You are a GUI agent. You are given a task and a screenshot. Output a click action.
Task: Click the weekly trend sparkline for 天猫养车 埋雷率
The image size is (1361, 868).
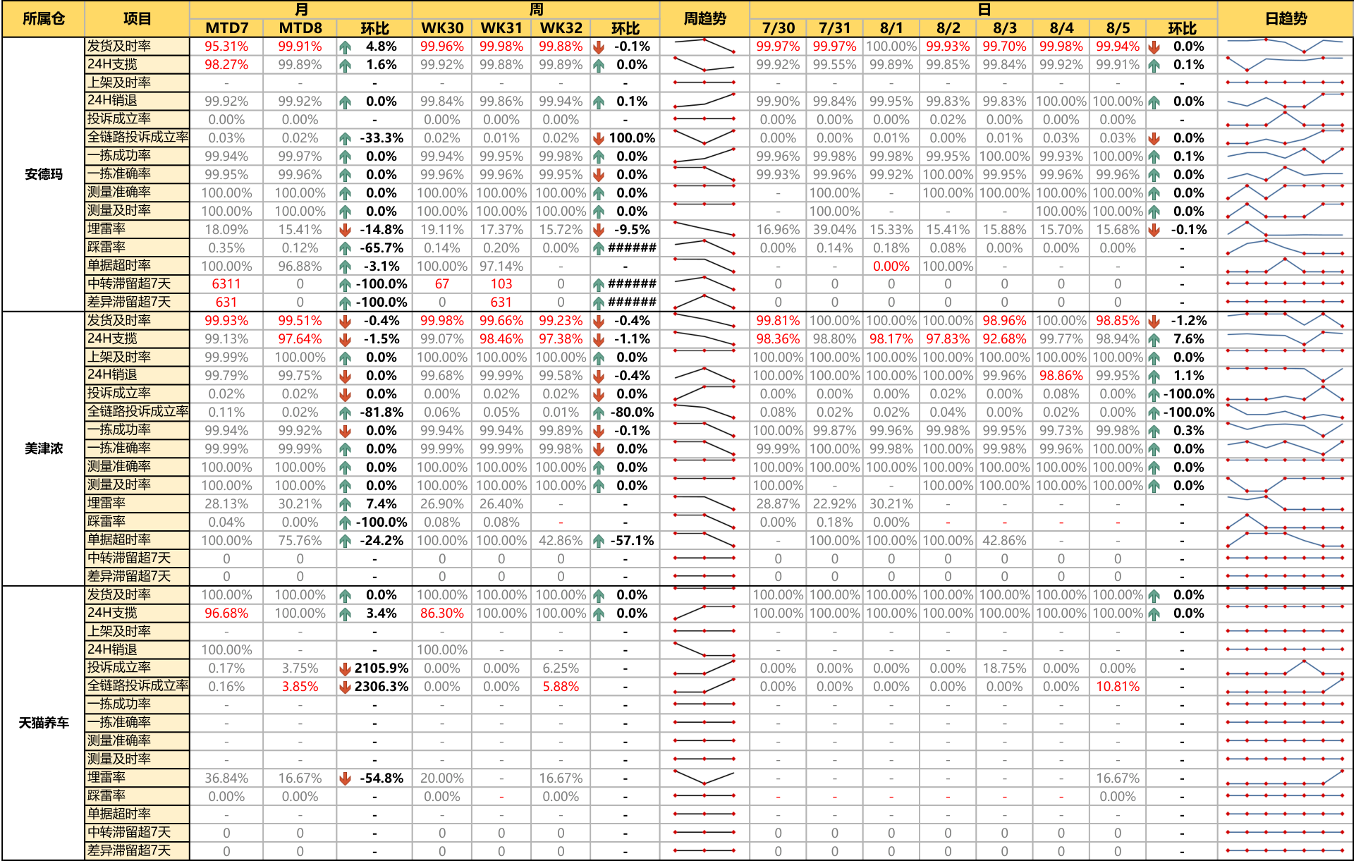704,778
